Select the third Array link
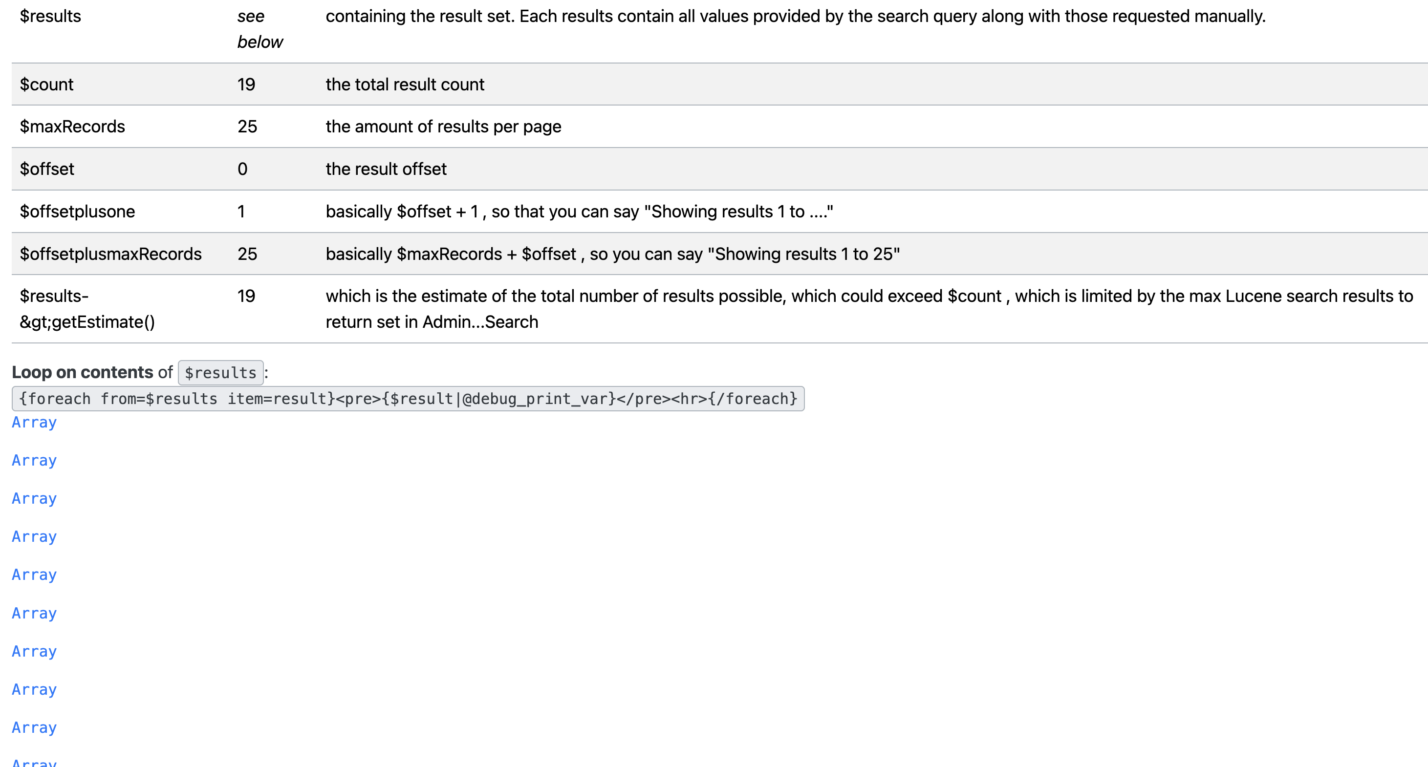The width and height of the screenshot is (1428, 767). 34,499
